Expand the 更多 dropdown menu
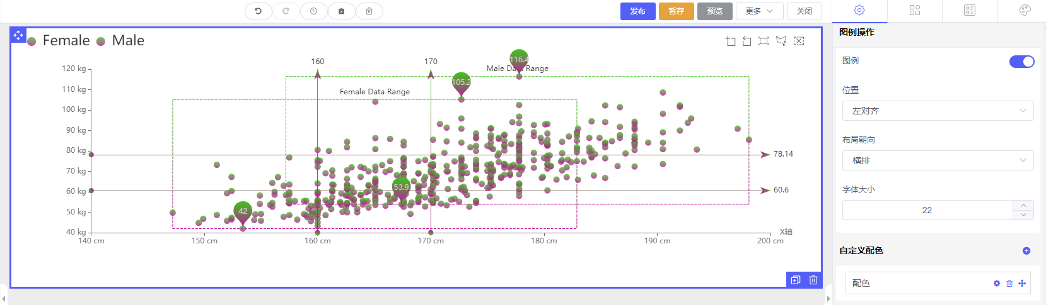 coord(759,11)
